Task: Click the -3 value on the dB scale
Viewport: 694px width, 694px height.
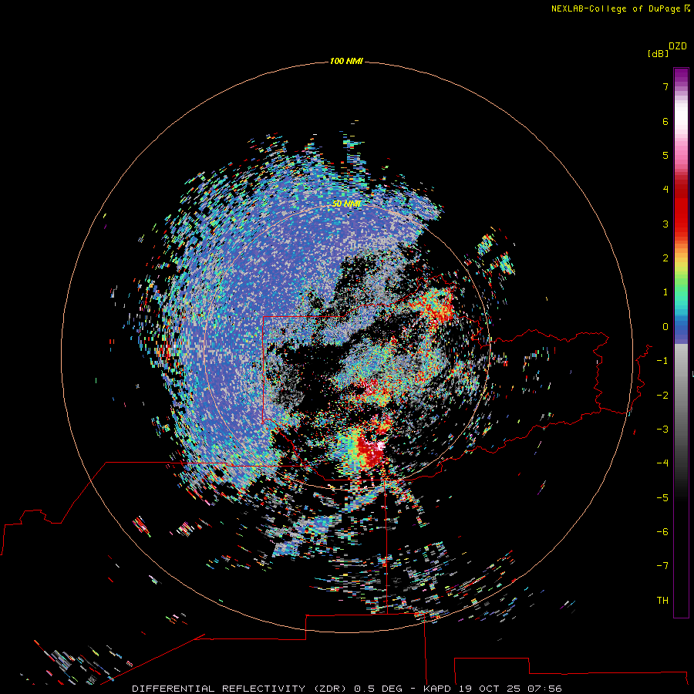Action: coord(662,430)
